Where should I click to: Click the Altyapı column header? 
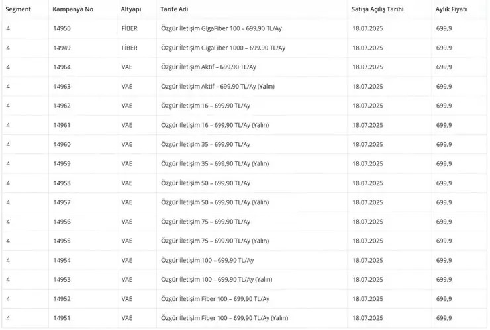(132, 9)
